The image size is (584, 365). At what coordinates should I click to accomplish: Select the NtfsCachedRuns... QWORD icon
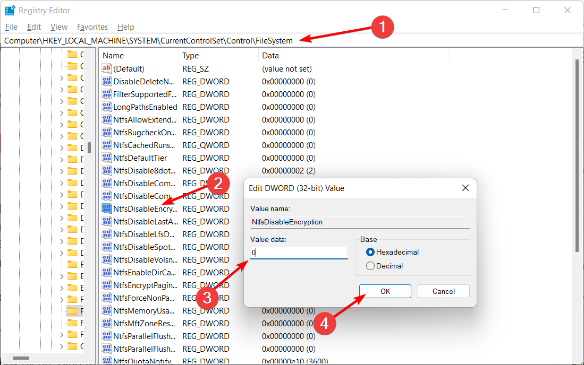coord(106,145)
